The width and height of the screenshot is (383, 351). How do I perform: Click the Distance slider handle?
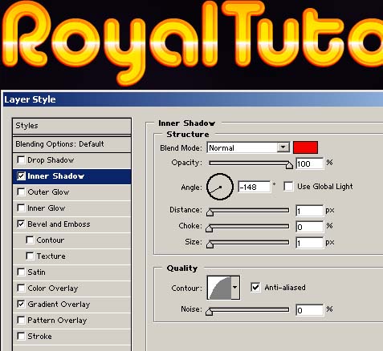point(210,212)
